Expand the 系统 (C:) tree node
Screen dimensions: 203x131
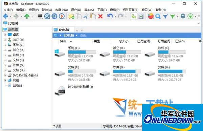pos(5,45)
